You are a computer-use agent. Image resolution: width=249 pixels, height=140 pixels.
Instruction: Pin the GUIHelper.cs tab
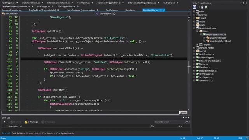[177, 3]
